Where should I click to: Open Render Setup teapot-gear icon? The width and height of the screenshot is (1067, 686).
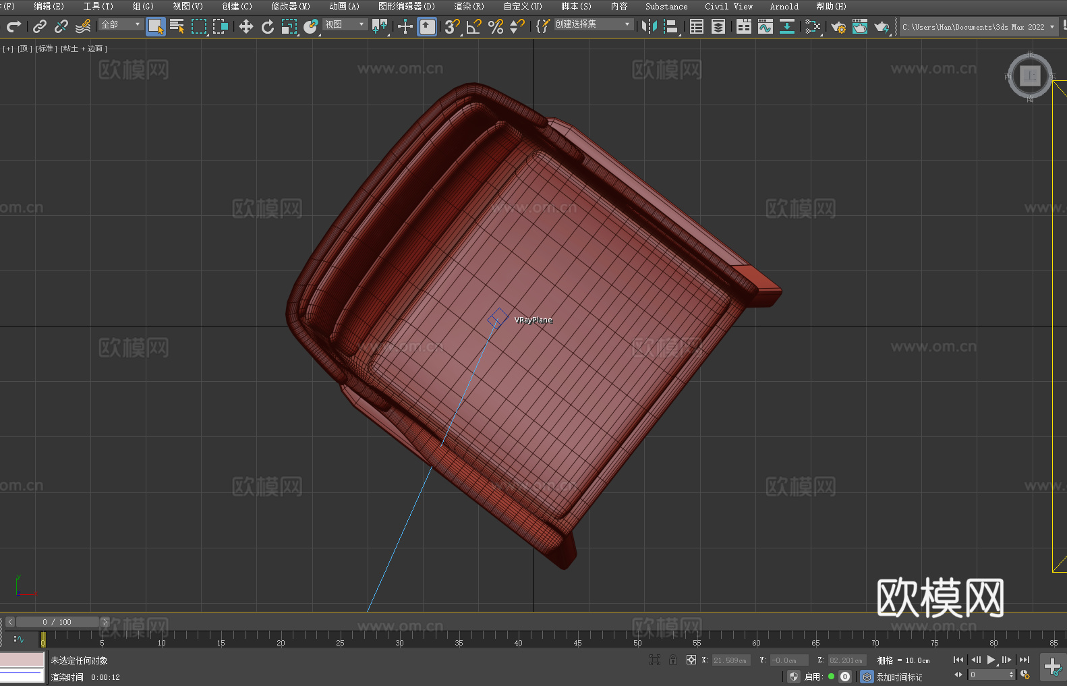pos(838,26)
